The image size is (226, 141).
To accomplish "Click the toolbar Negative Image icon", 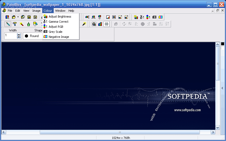I will pyautogui.click(x=161, y=17).
